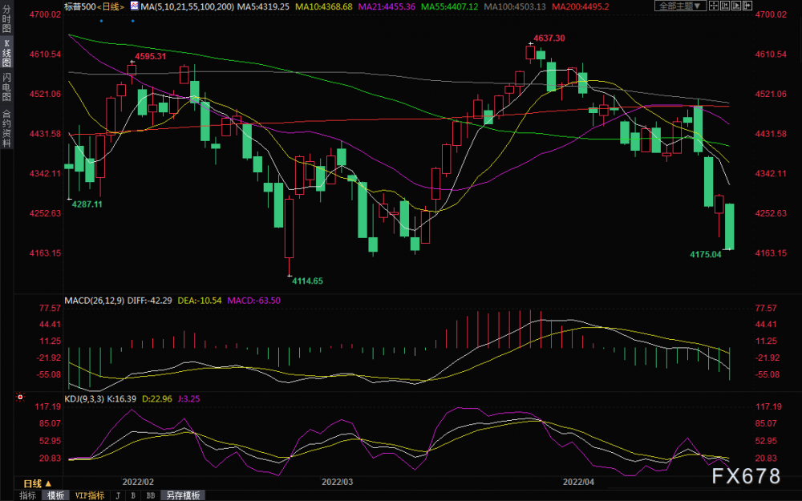
Task: Click the 4114.65 low candlestick marker
Action: tap(307, 281)
